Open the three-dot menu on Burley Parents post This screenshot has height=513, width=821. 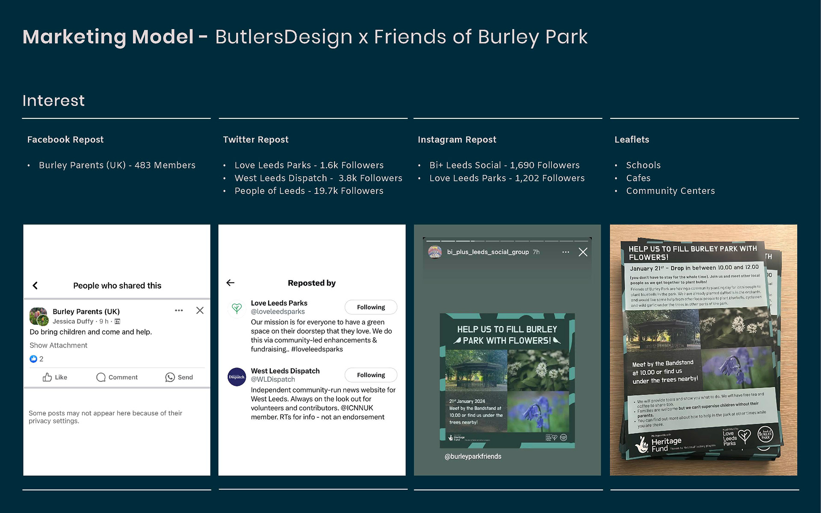click(x=179, y=310)
